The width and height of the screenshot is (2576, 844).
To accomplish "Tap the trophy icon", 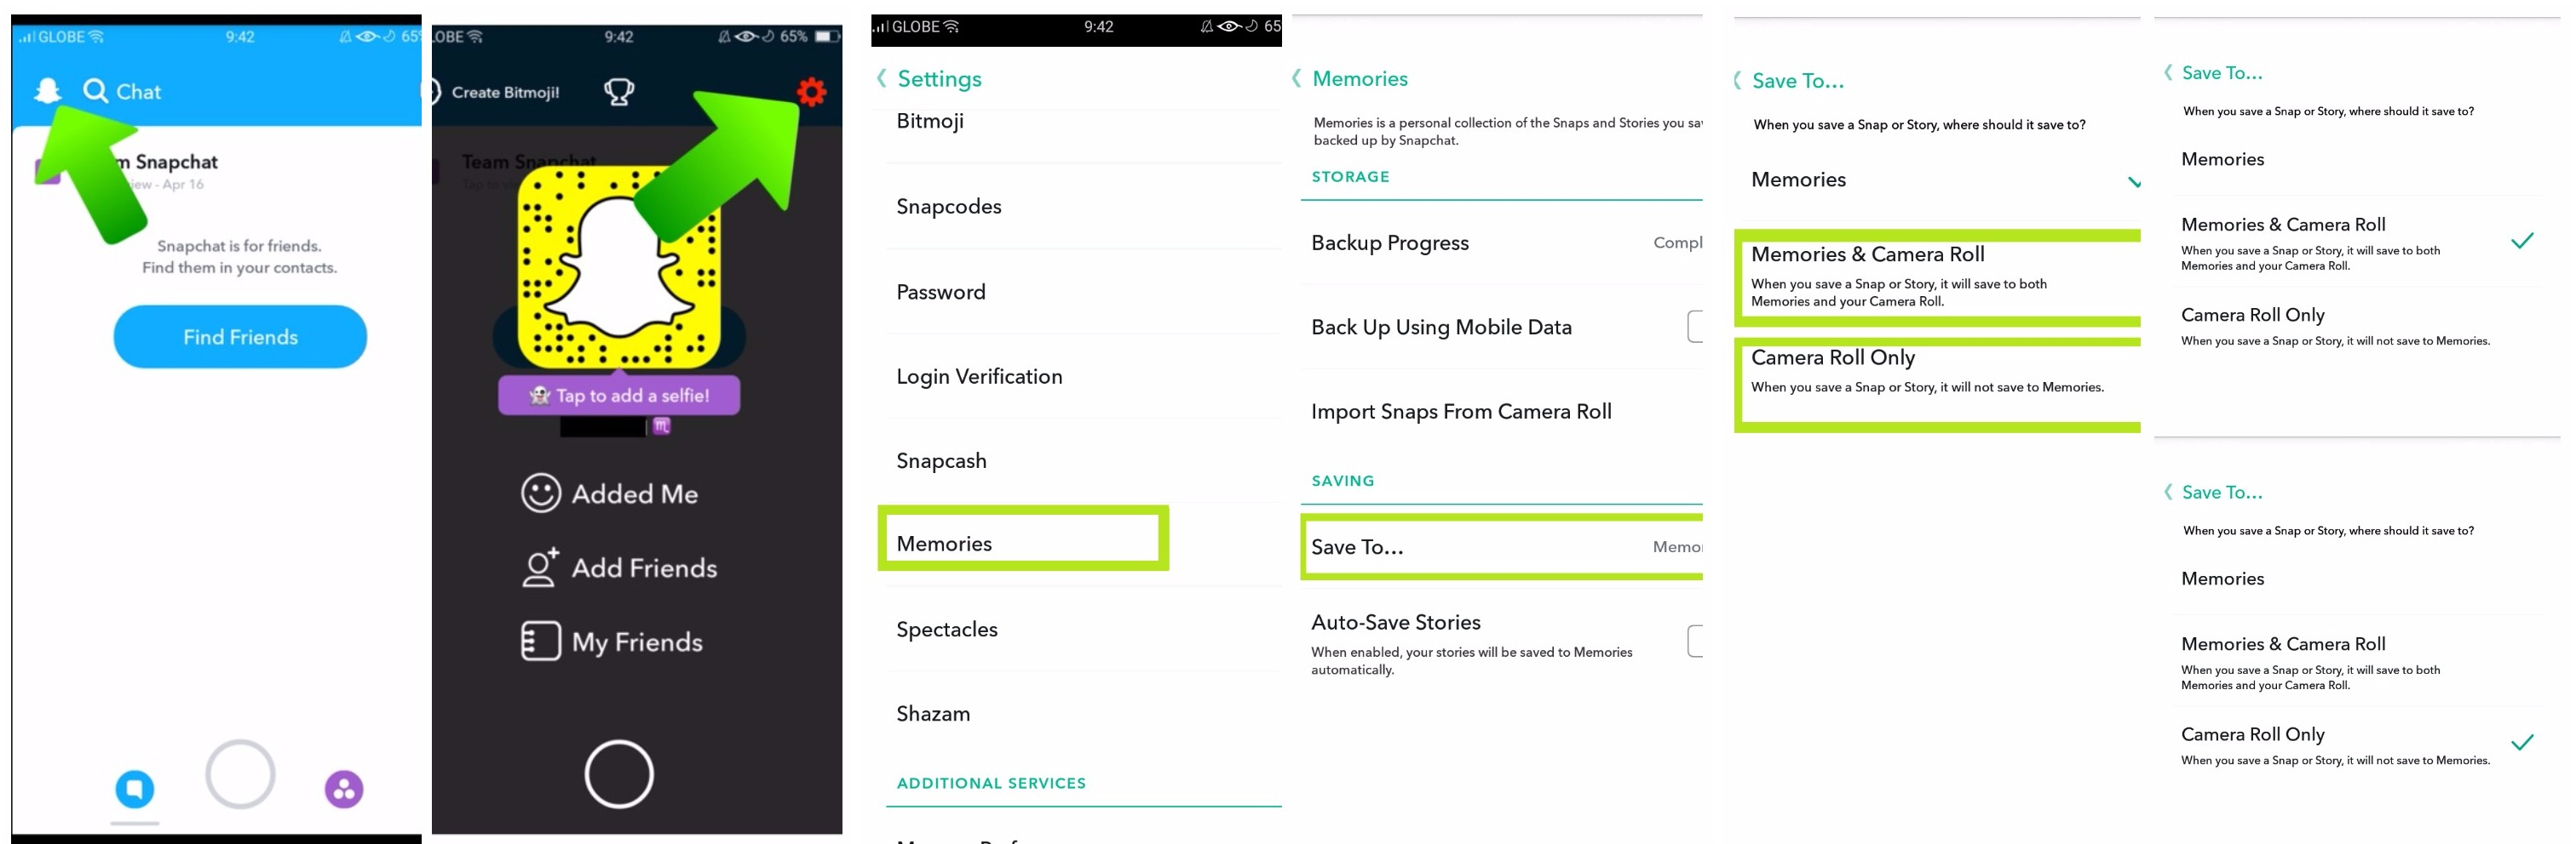I will [619, 92].
